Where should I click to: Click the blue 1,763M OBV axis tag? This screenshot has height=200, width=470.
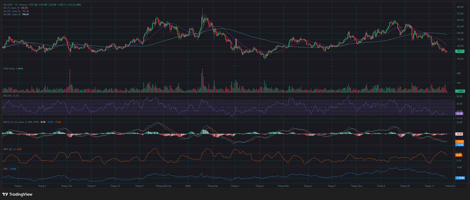pyautogui.click(x=460, y=178)
